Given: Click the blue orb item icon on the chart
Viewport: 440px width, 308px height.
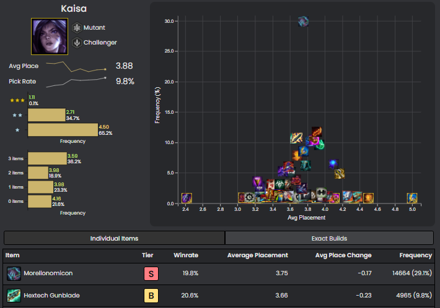Looking at the screenshot, I should 333,164.
